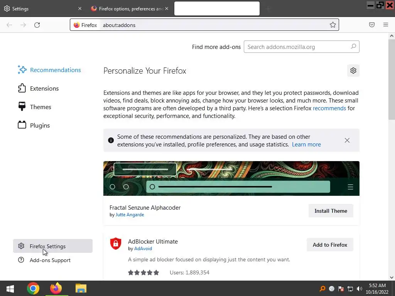Image resolution: width=395 pixels, height=296 pixels.
Task: Click the search magnifier in add-ons search
Action: [x=353, y=47]
